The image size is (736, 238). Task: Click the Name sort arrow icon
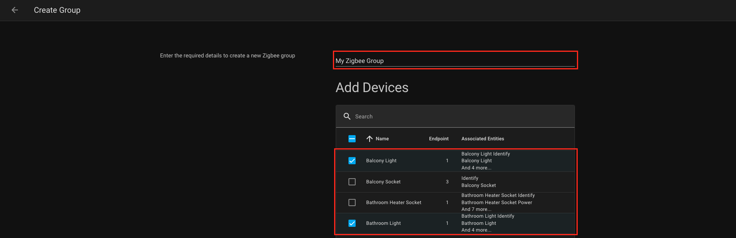(x=370, y=139)
